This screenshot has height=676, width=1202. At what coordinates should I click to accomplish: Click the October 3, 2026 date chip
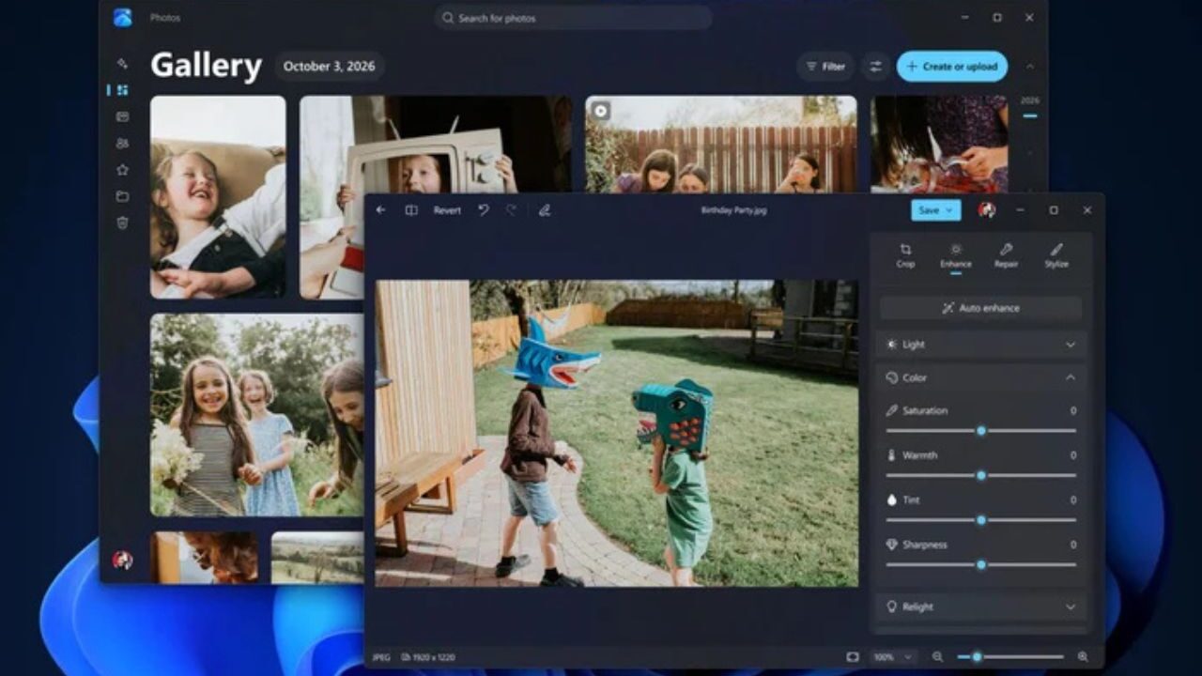(x=330, y=67)
